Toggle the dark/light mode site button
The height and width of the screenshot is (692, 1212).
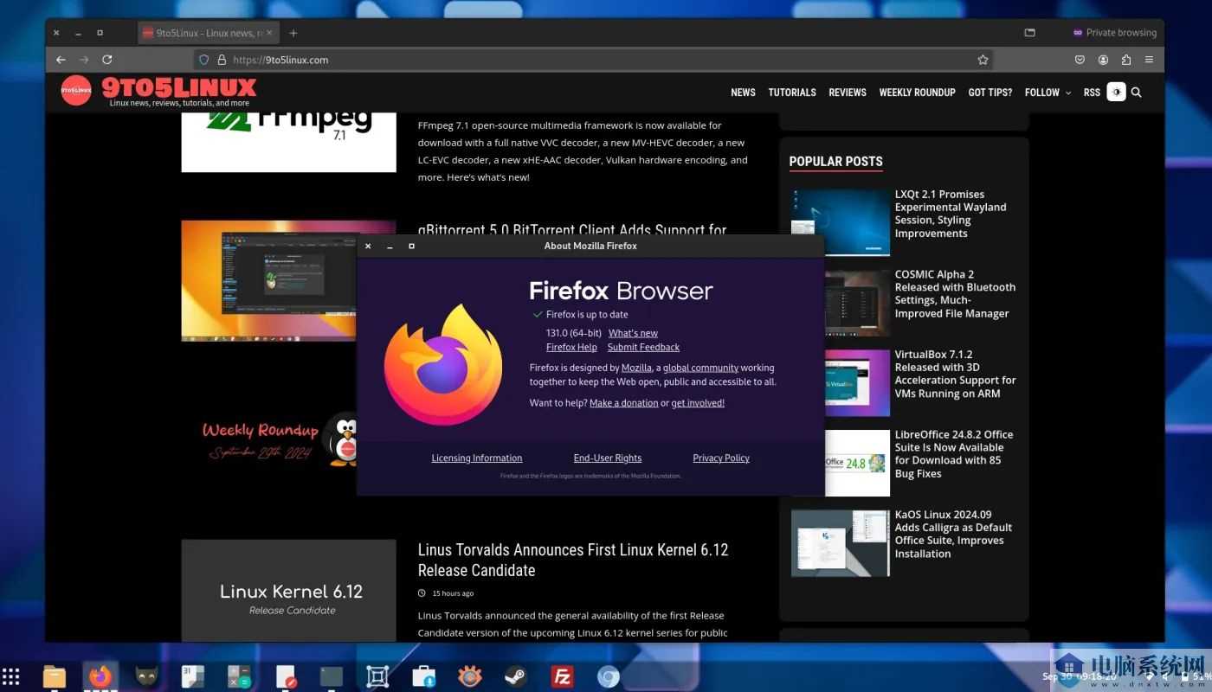(x=1116, y=92)
